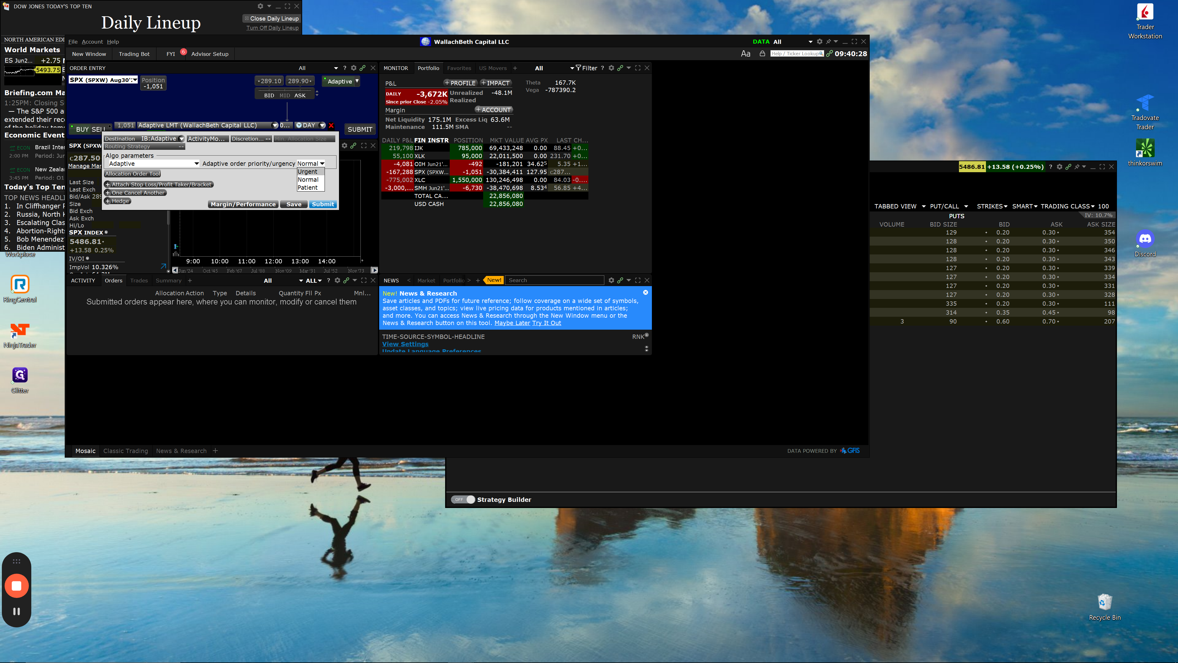Switch to the US Movers tab
1178x663 pixels.
pos(492,68)
